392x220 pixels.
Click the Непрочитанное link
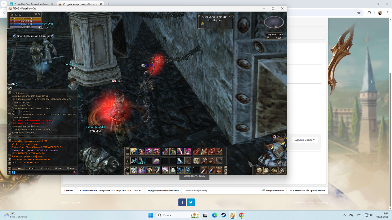pyautogui.click(x=272, y=190)
